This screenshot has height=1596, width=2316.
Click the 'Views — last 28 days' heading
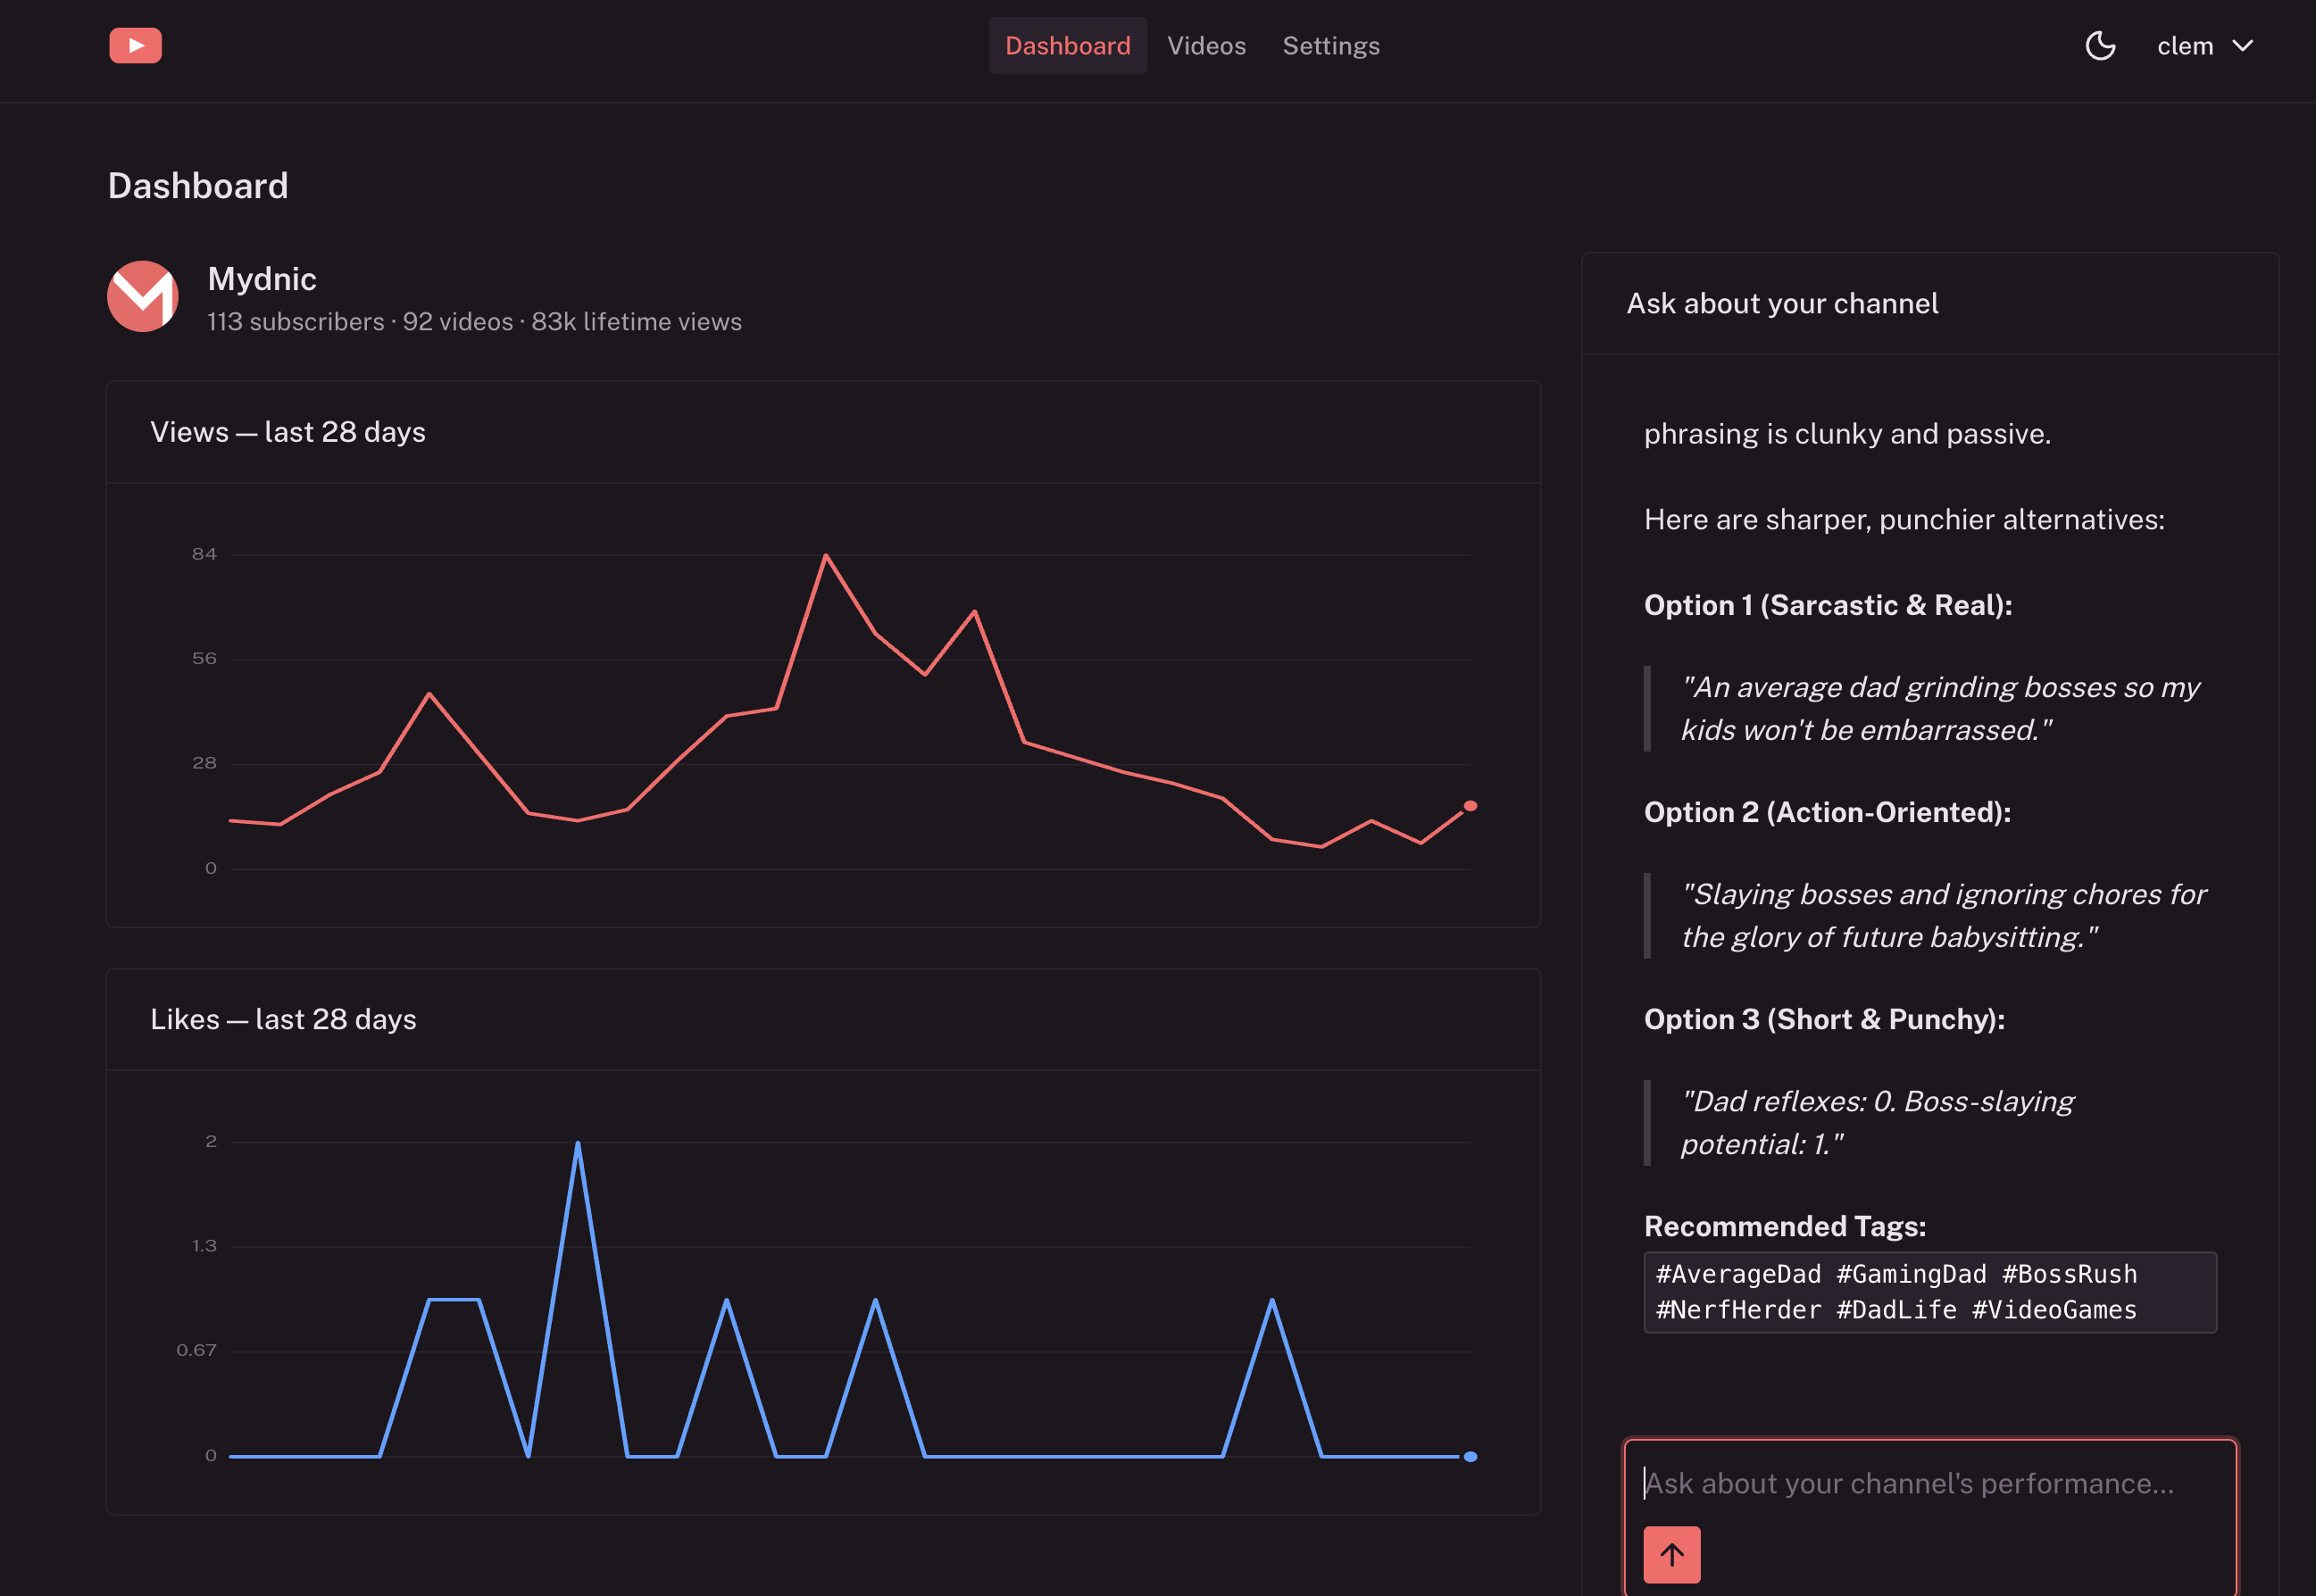coord(288,432)
